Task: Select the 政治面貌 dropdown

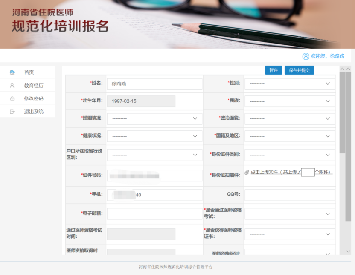Action: 289,118
